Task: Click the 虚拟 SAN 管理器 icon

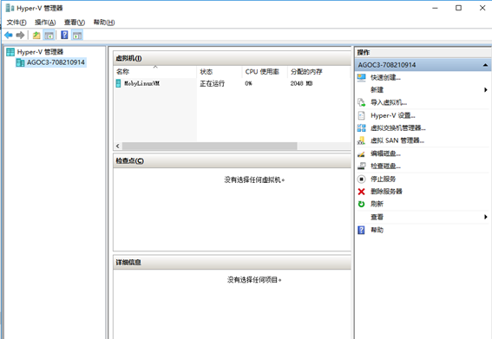Action: [x=362, y=140]
